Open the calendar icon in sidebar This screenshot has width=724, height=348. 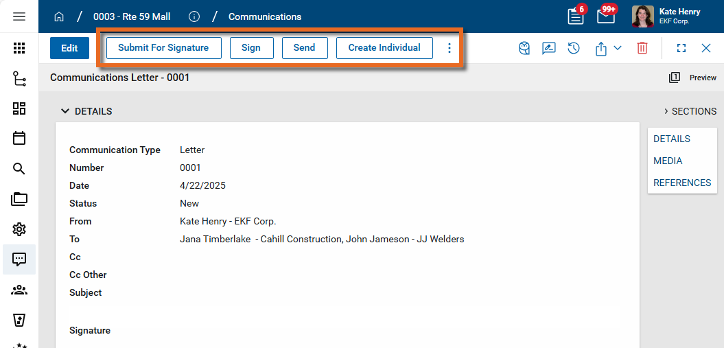click(19, 138)
